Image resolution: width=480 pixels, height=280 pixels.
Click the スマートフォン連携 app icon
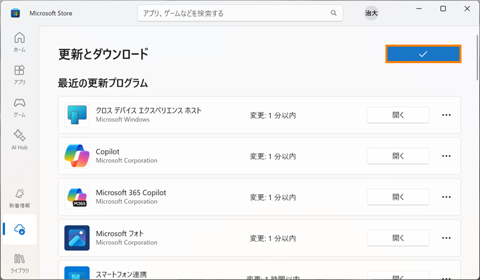77,273
